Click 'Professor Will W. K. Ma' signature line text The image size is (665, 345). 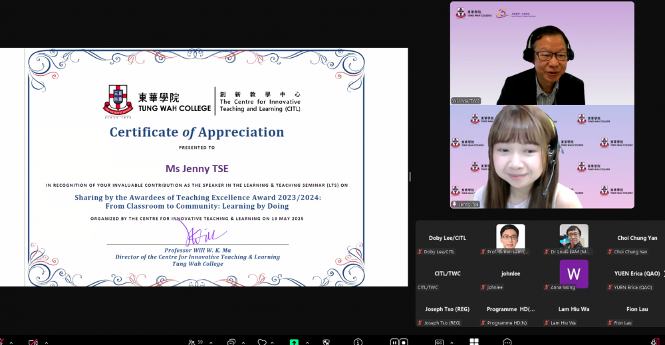[198, 250]
